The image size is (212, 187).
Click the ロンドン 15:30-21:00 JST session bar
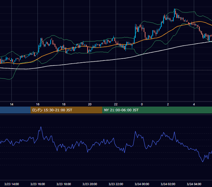66,110
